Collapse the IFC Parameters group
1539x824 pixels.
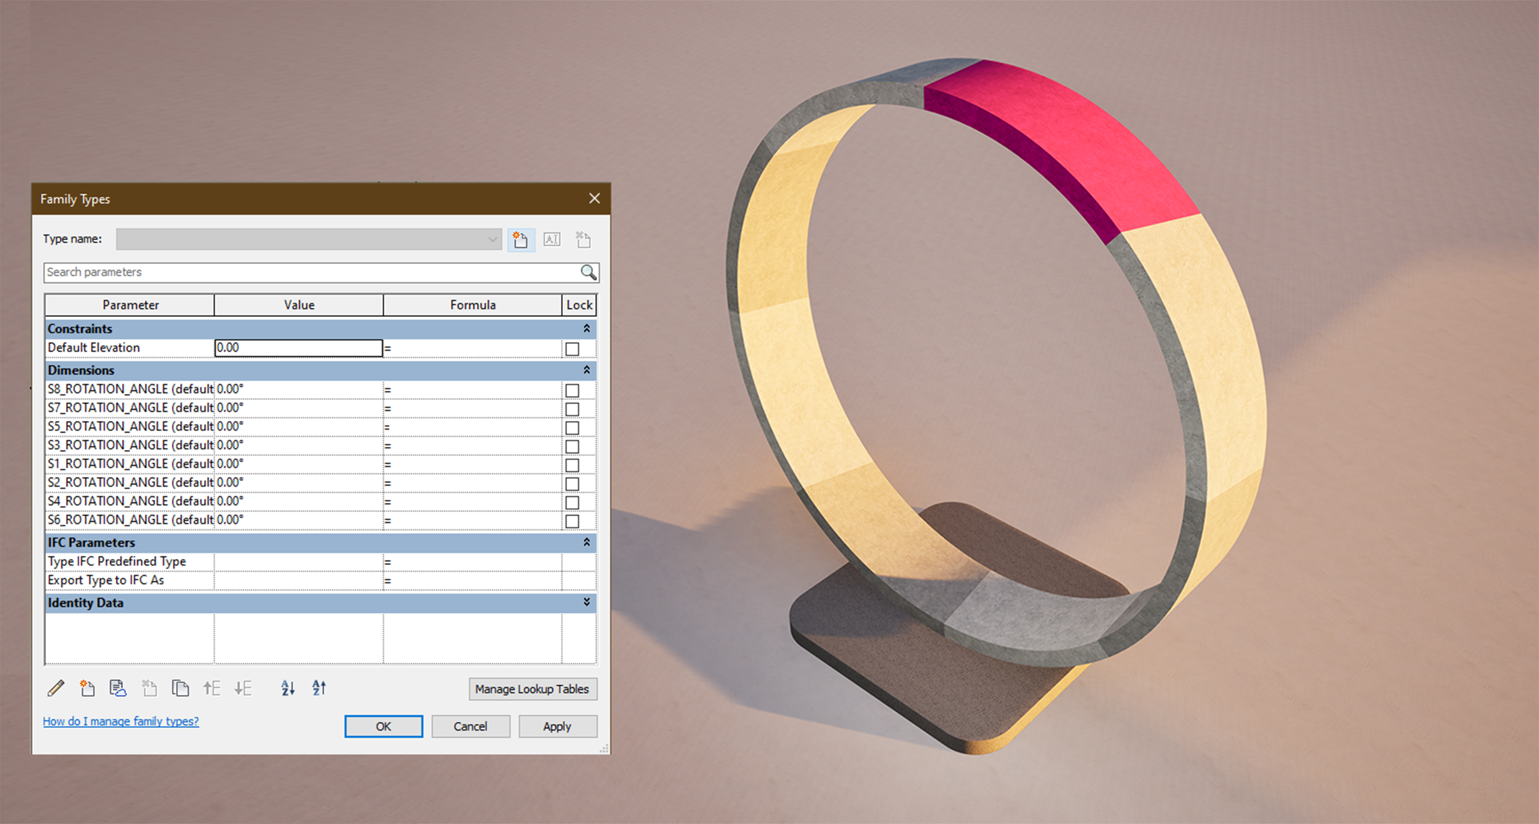[587, 542]
